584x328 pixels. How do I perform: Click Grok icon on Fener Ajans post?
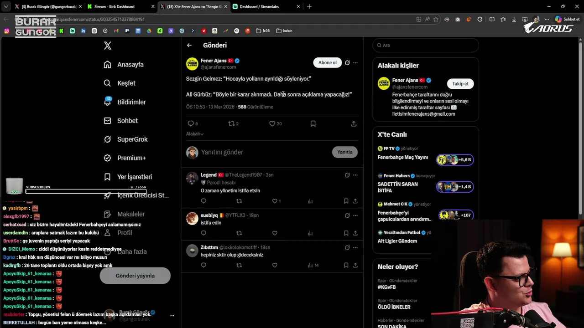[347, 63]
